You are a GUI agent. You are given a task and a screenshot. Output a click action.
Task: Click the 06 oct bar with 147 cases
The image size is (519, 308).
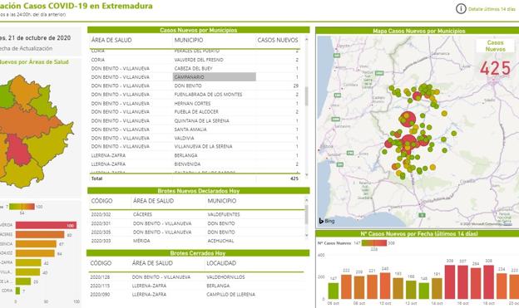pyautogui.click(x=334, y=291)
